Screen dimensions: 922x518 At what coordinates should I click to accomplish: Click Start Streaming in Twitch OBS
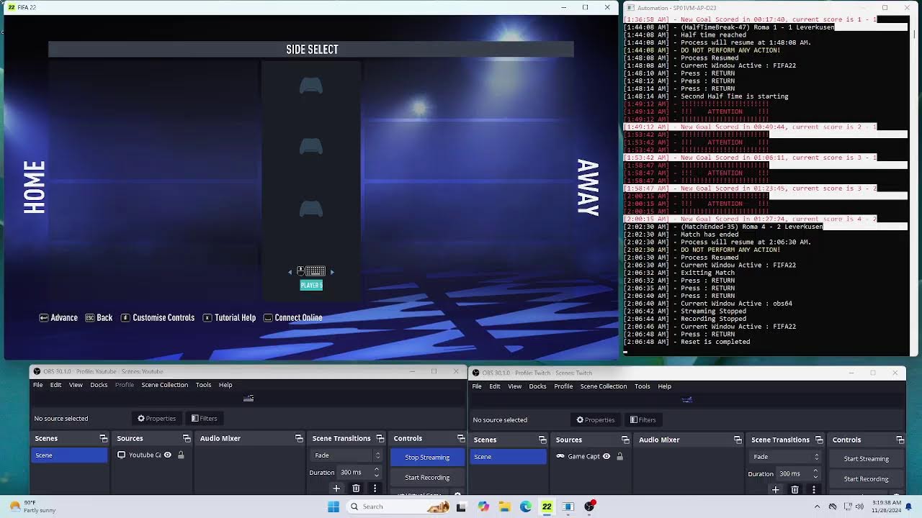866,458
